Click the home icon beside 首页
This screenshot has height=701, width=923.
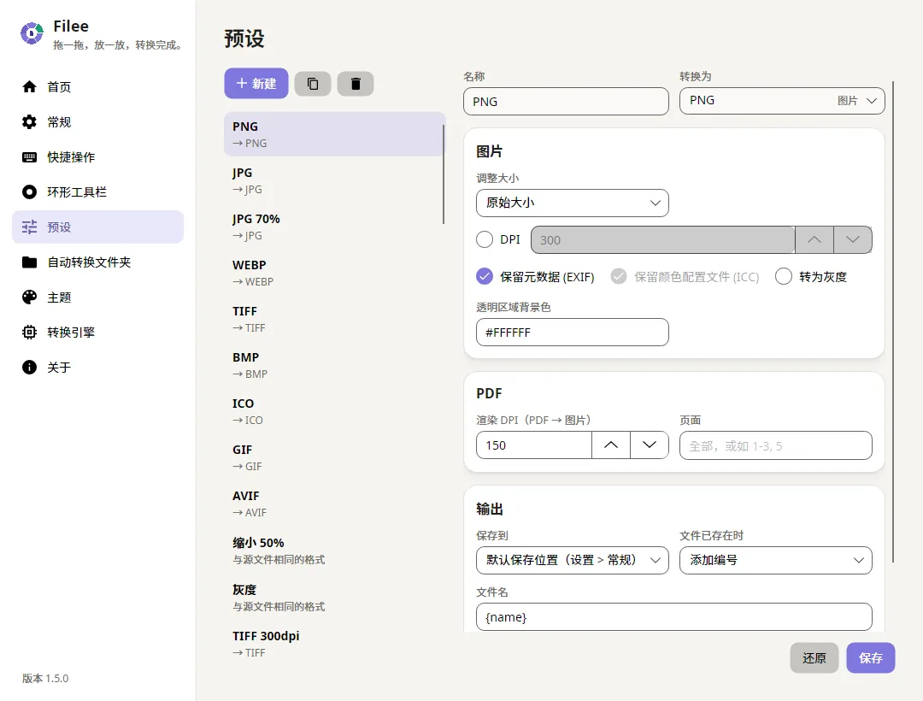click(x=29, y=87)
